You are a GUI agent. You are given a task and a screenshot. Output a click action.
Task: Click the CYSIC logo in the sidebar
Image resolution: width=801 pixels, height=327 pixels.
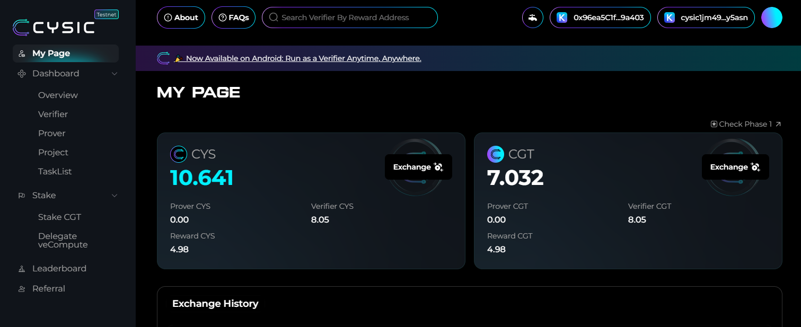(x=53, y=27)
